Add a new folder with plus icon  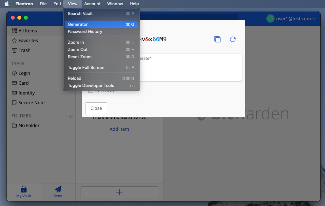[70, 116]
